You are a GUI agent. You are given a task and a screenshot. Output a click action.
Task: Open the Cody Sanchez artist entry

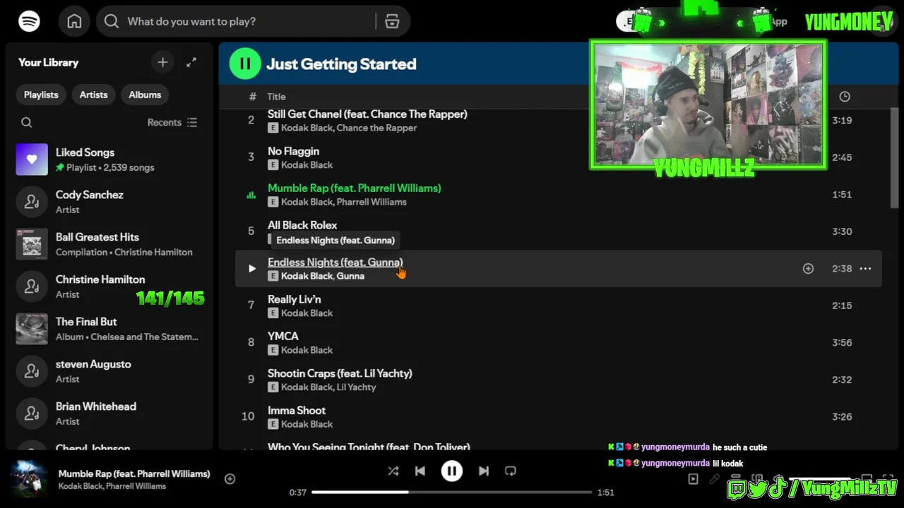[x=109, y=202]
